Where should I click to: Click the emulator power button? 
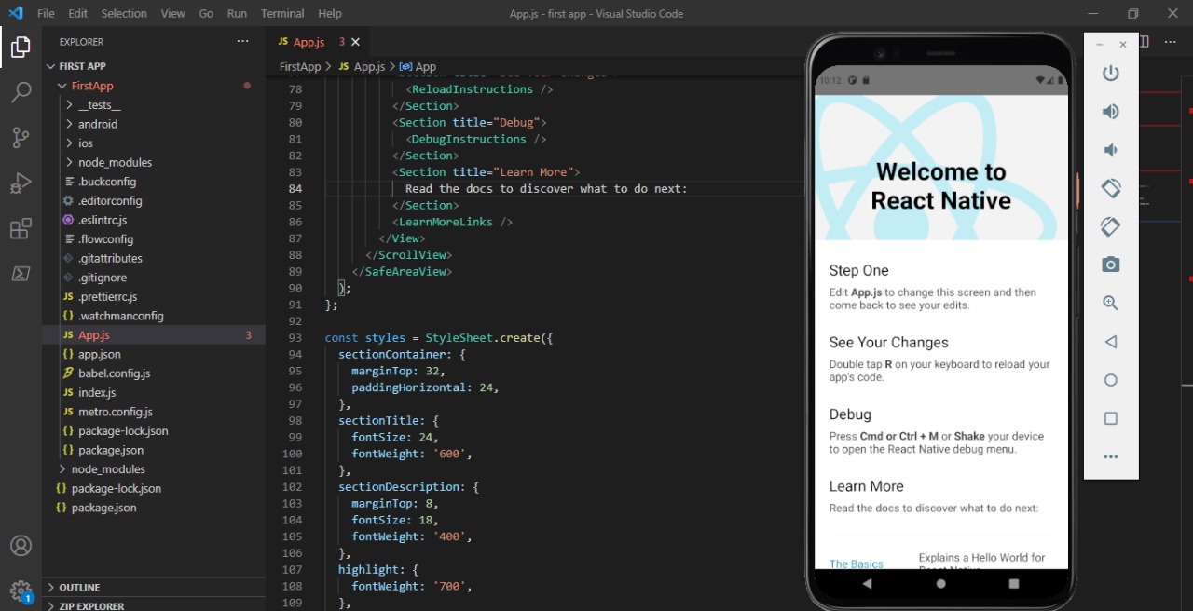[1110, 73]
